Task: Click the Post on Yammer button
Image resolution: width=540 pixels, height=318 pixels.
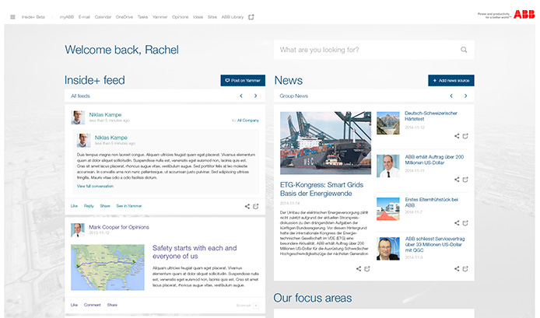Action: pyautogui.click(x=243, y=81)
